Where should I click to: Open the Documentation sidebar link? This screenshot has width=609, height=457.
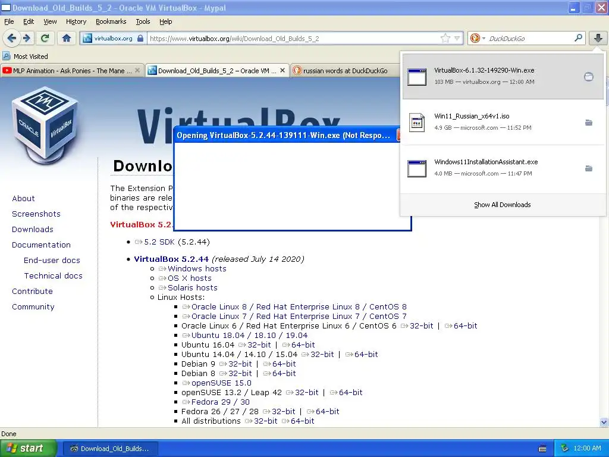(41, 245)
